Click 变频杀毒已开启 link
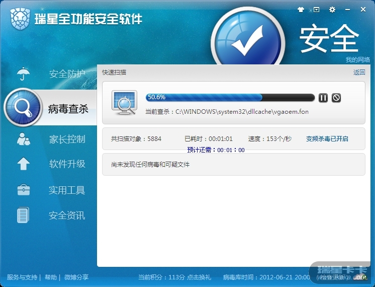Viewport: 375px width, 287px height. [x=327, y=138]
